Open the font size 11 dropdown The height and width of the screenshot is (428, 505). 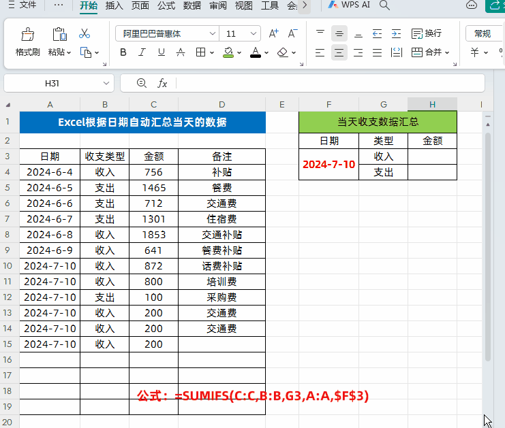(254, 33)
